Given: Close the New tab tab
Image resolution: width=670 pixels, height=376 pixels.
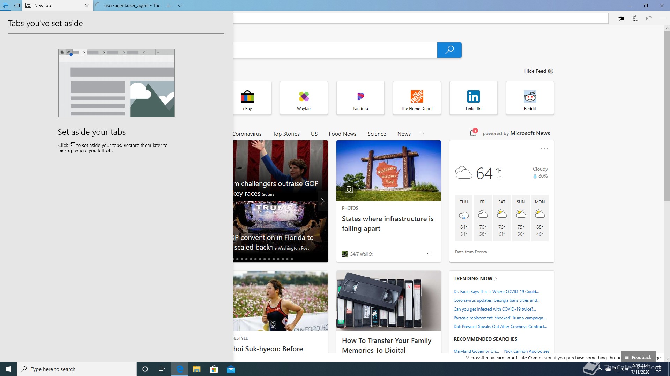Looking at the screenshot, I should tap(87, 6).
